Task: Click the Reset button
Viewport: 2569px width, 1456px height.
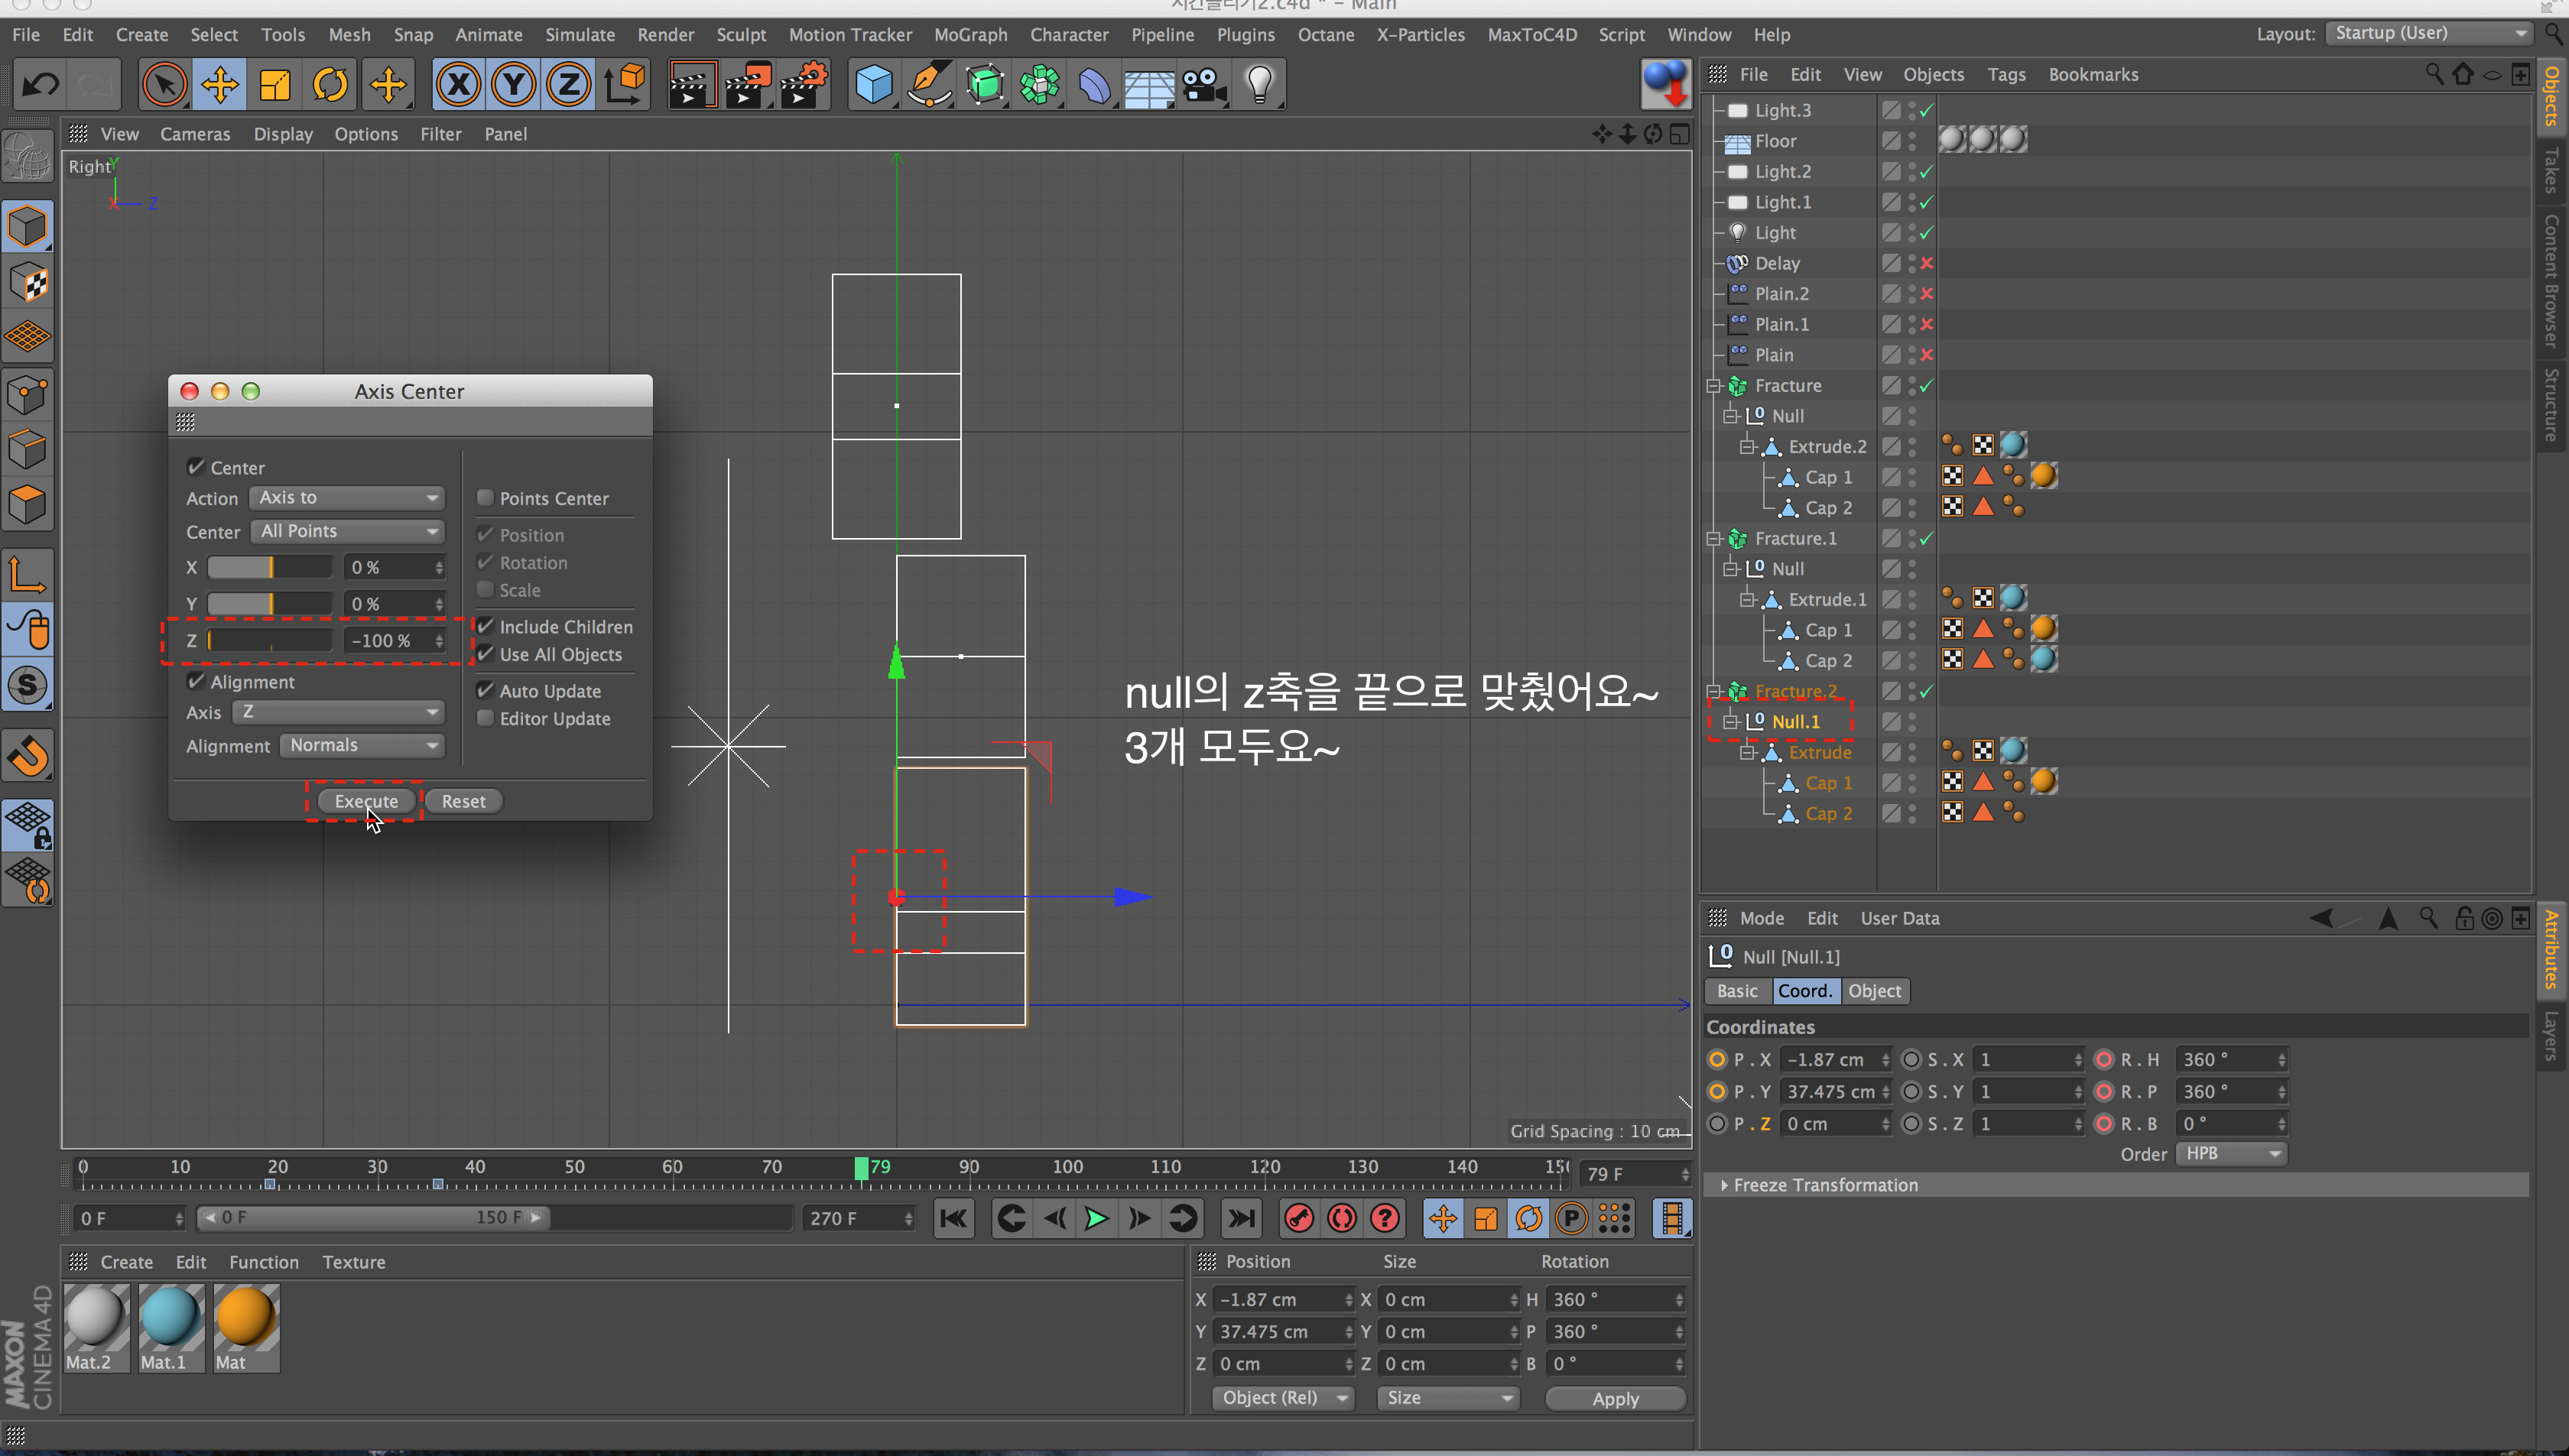Action: (463, 801)
